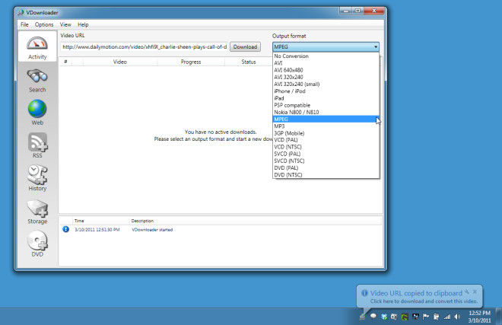Select AVI 320x240 (small) output format

point(326,84)
